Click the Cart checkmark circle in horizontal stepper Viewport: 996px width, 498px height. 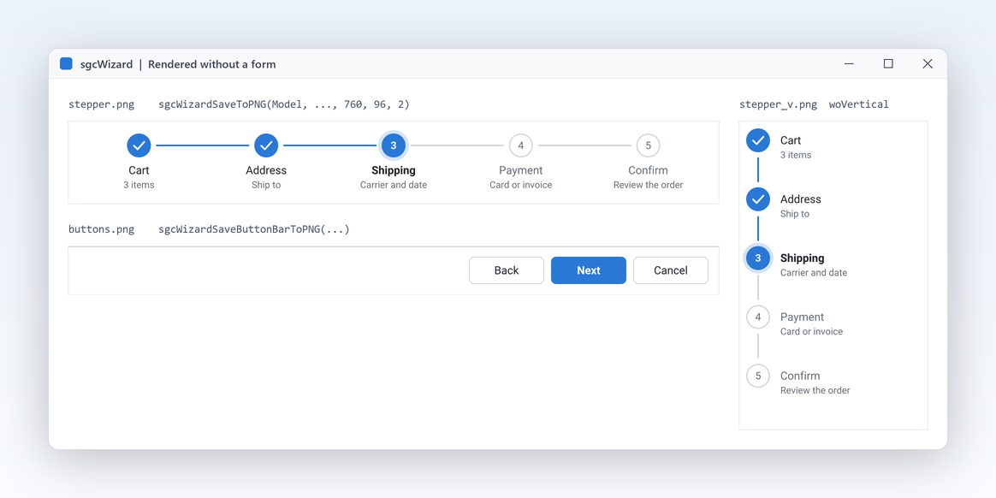tap(139, 145)
